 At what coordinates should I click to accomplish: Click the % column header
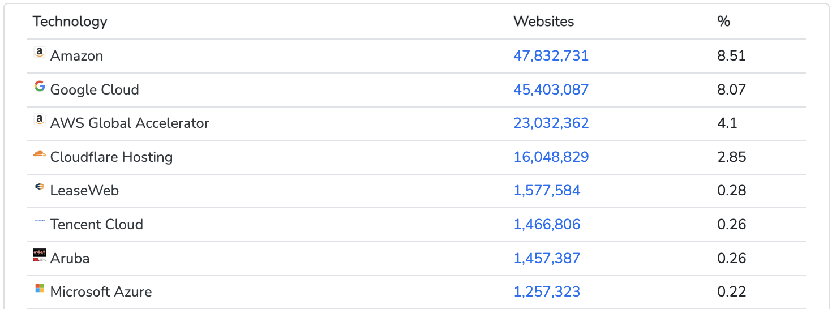(x=723, y=22)
